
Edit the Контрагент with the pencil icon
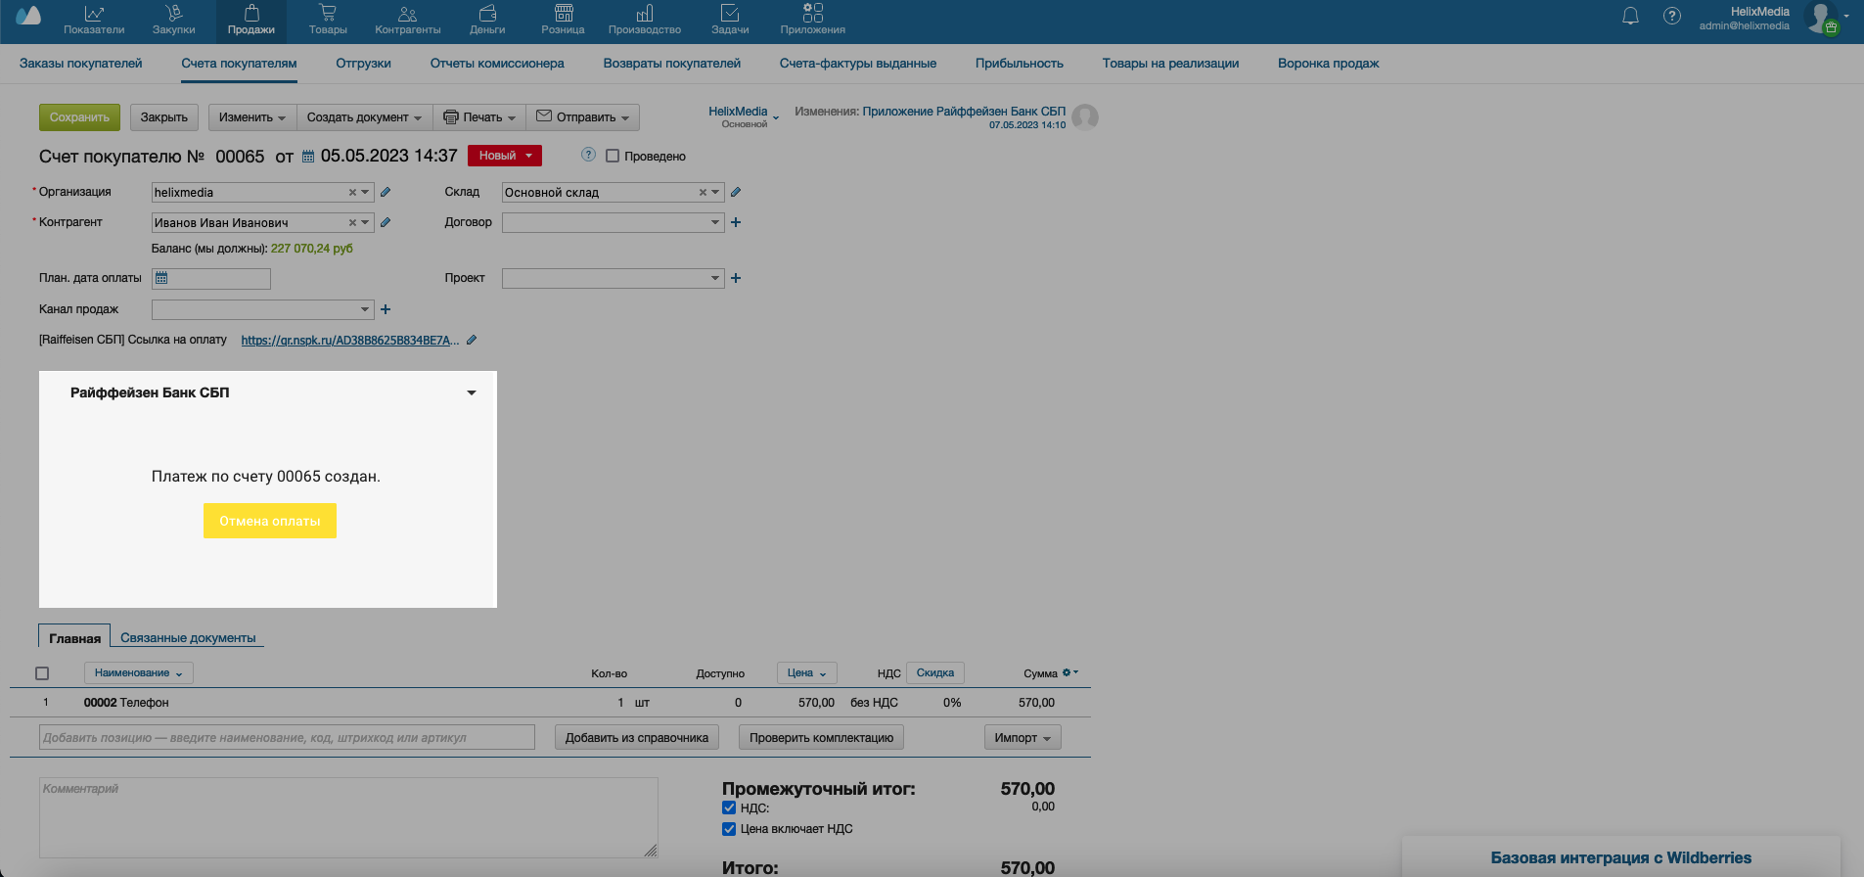(386, 222)
